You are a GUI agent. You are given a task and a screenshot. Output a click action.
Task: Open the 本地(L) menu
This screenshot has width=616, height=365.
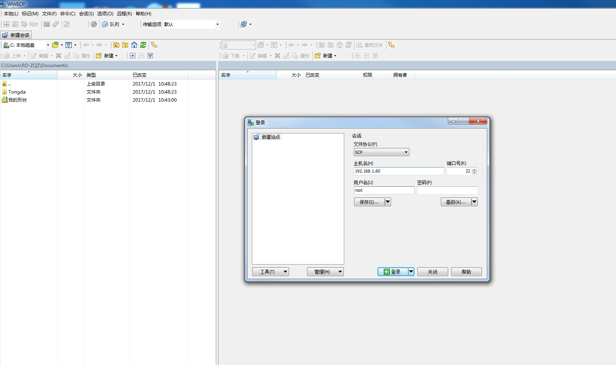pyautogui.click(x=11, y=14)
